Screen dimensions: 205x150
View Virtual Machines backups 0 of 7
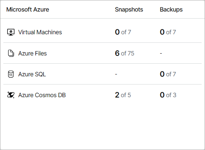(168, 32)
